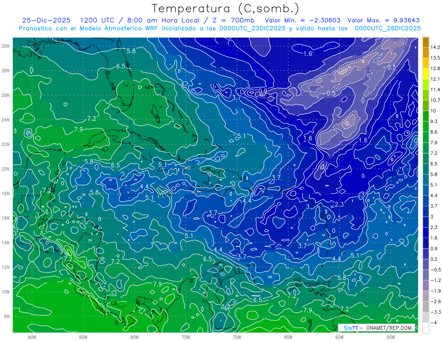Screen dimensions: 443x342
Task: Click the '18N' latitude axis label
Action: coord(6,193)
